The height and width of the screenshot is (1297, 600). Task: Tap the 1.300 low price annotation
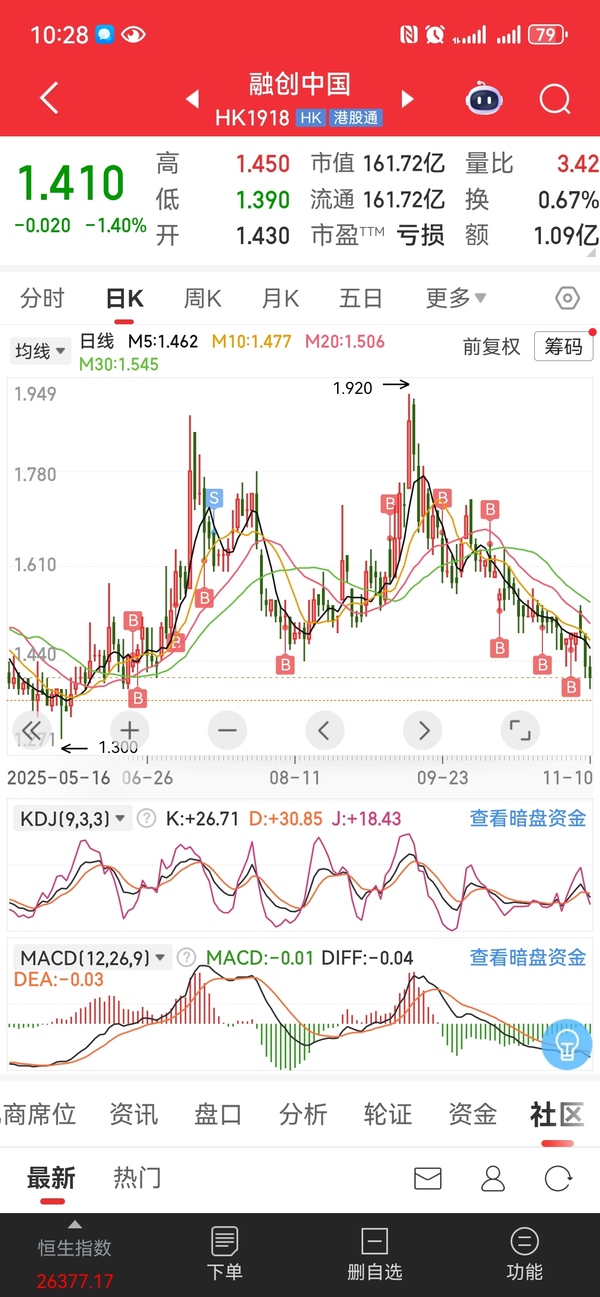click(118, 747)
